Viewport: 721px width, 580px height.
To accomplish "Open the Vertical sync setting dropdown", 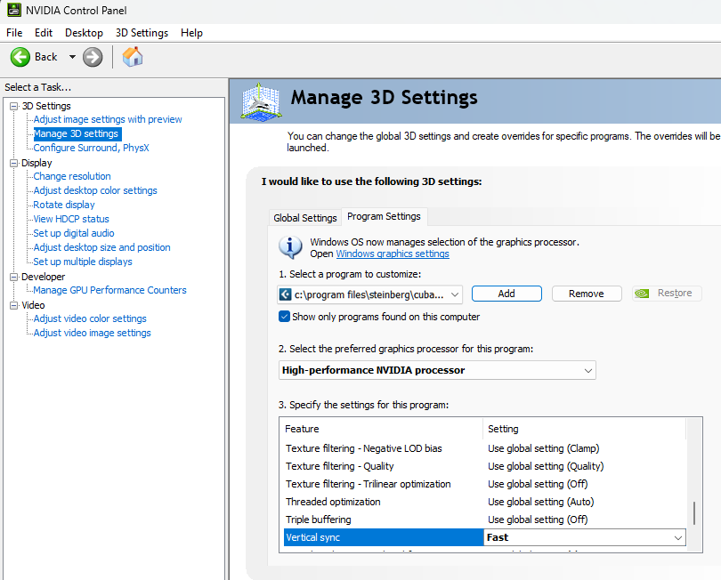I will click(678, 537).
